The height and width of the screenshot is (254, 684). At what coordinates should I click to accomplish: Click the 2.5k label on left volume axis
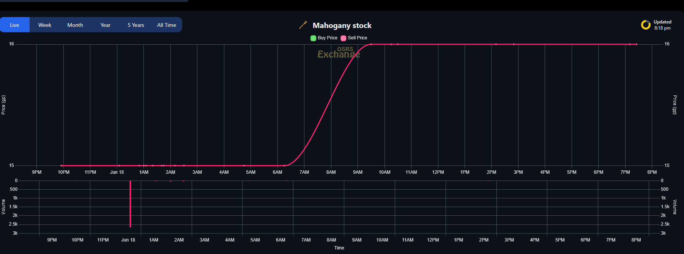(x=13, y=224)
